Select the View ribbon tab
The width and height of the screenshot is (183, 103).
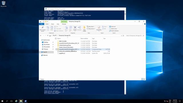pyautogui.click(x=58, y=24)
